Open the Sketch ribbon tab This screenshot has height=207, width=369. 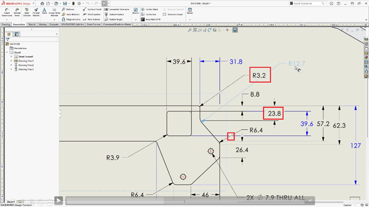coord(32,24)
